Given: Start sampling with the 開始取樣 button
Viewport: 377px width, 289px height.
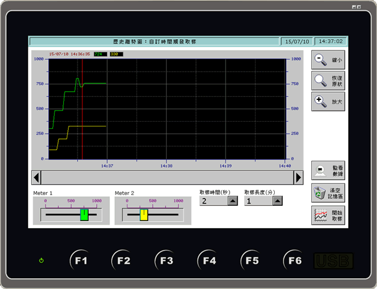Looking at the screenshot, I should (x=328, y=215).
